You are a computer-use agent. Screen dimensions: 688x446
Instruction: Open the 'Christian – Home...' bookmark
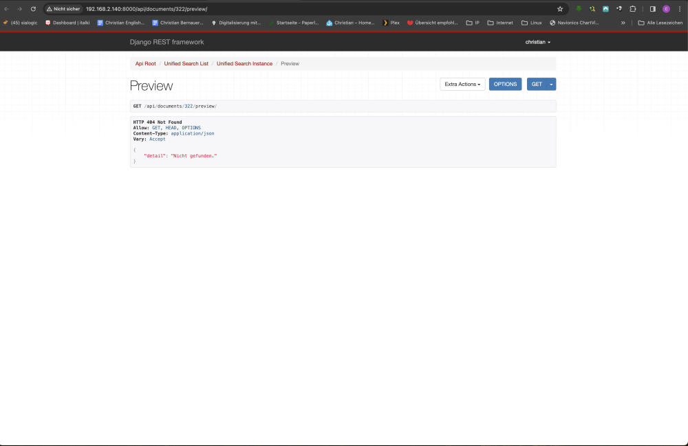[350, 23]
